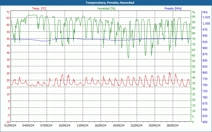Click the -10 value on temperature axis
This screenshot has width=212, height=132.
click(8, 122)
